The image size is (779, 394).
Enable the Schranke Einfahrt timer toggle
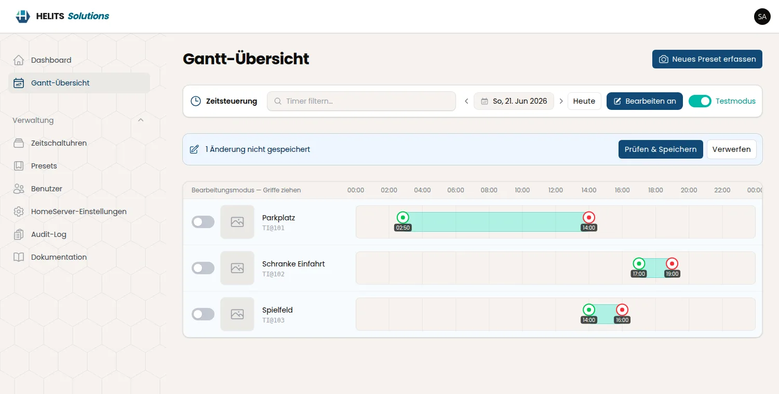pyautogui.click(x=203, y=268)
